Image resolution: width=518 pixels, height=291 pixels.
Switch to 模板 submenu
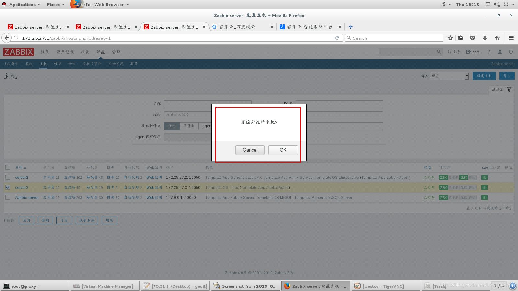pos(29,64)
